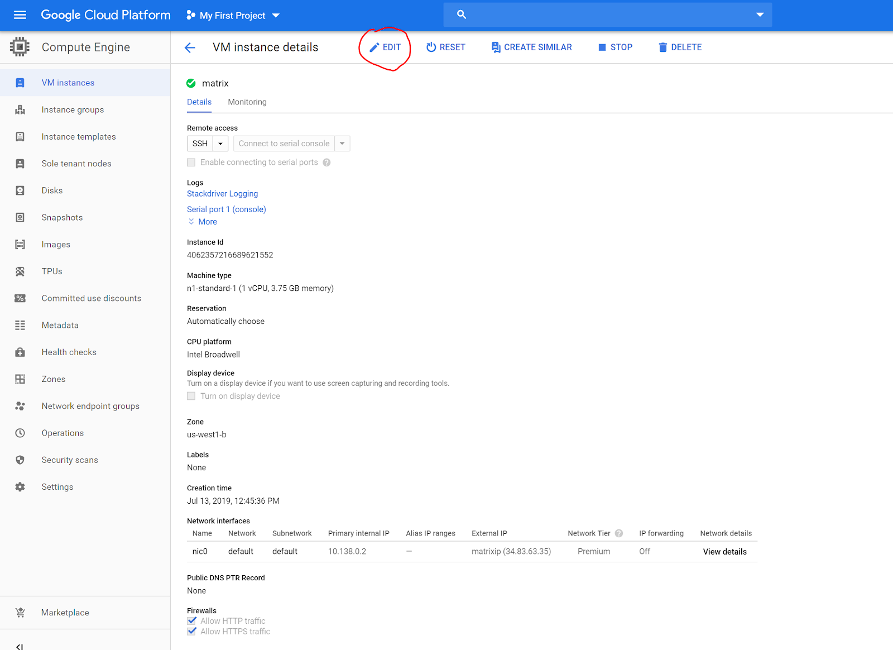Open the My First Project dropdown
This screenshot has height=650, width=893.
tap(233, 15)
